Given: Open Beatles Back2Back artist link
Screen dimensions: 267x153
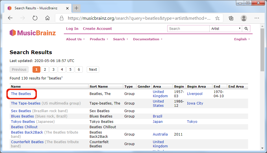Looking at the screenshot, I should [x=27, y=132].
